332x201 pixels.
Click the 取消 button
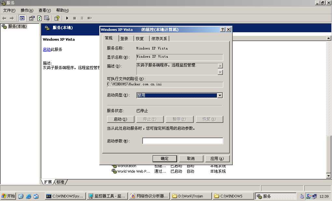(191, 159)
